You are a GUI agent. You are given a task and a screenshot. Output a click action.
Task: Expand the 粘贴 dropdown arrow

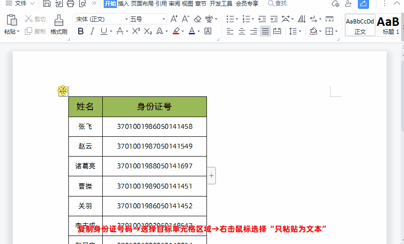18,31
